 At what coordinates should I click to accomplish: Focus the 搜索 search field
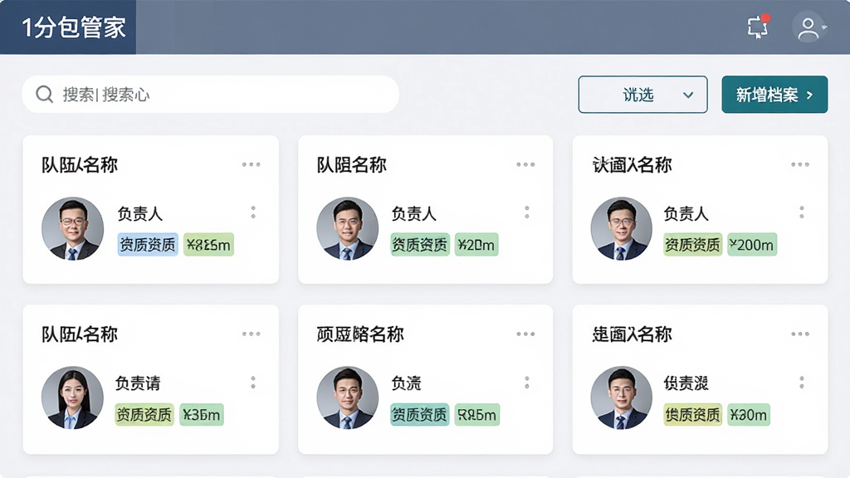pyautogui.click(x=210, y=95)
